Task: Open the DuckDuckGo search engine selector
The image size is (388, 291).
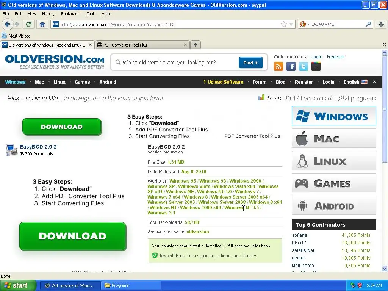Action: click(x=304, y=24)
